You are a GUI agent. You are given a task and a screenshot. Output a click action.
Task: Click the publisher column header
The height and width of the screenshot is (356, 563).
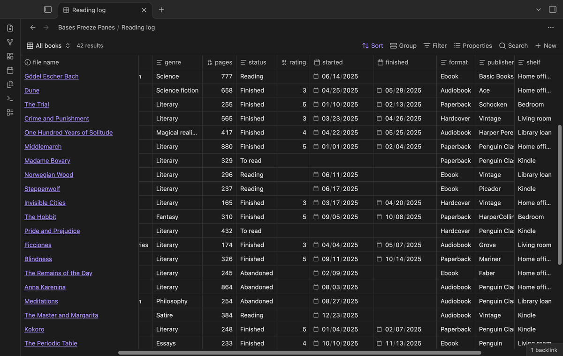coord(495,62)
